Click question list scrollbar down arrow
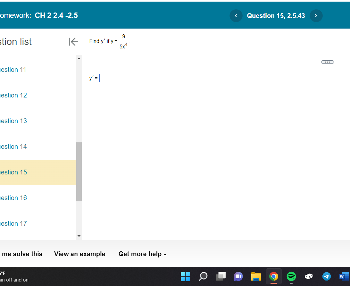 (79, 236)
